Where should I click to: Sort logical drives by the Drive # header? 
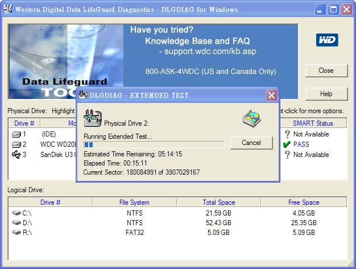(x=51, y=202)
